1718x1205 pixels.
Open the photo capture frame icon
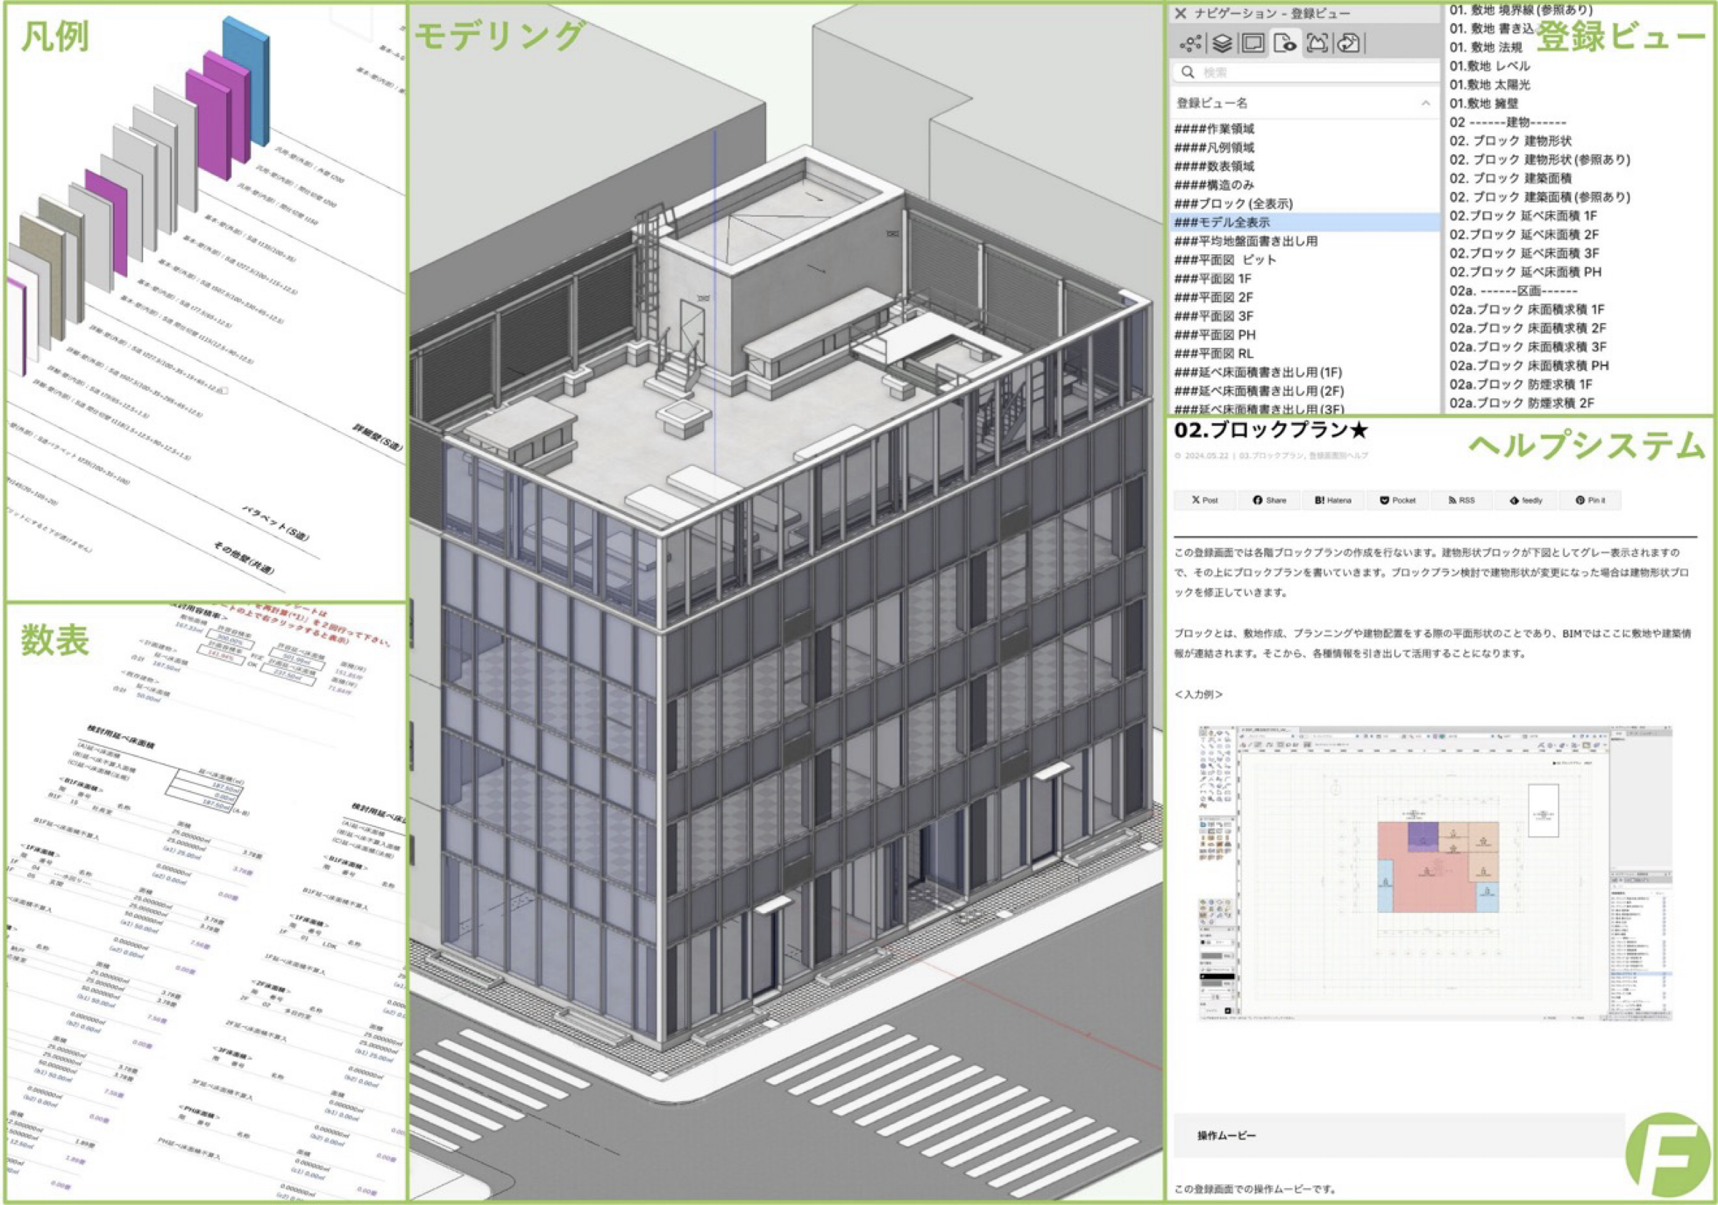tap(1317, 44)
